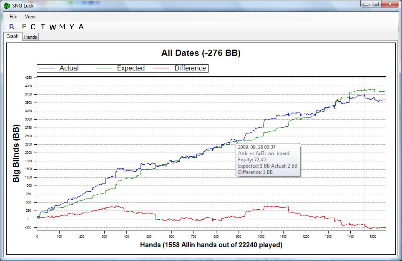The image size is (402, 261).
Task: Click the Expected legend entry
Action: 131,68
